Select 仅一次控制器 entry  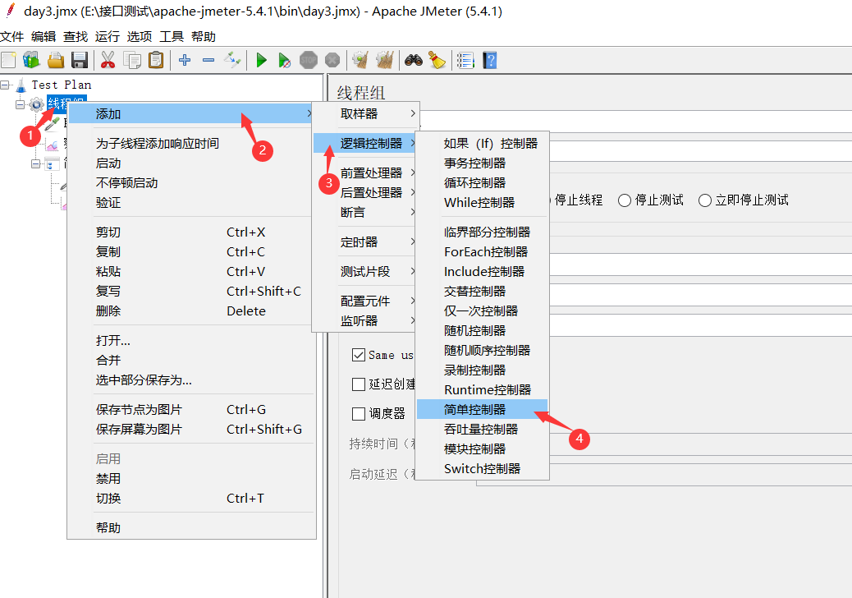coord(482,311)
